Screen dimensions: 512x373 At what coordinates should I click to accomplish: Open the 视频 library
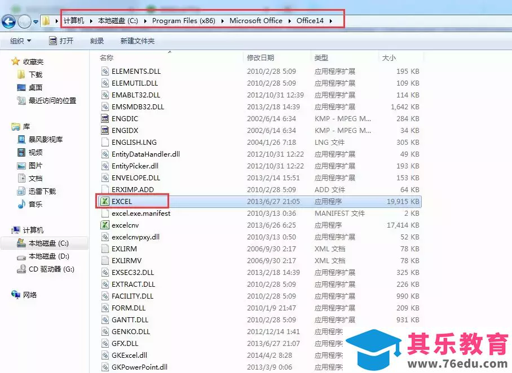click(36, 152)
